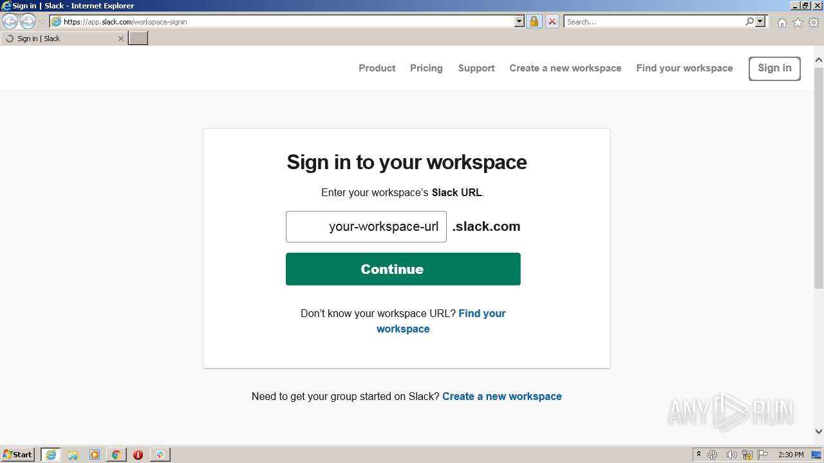Close the 'Sign in | Slack' tab
Image resolution: width=824 pixels, height=463 pixels.
pyautogui.click(x=120, y=39)
